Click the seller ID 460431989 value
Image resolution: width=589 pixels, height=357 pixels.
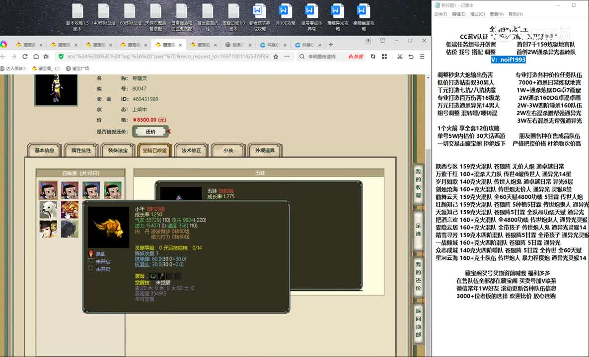[x=146, y=99]
